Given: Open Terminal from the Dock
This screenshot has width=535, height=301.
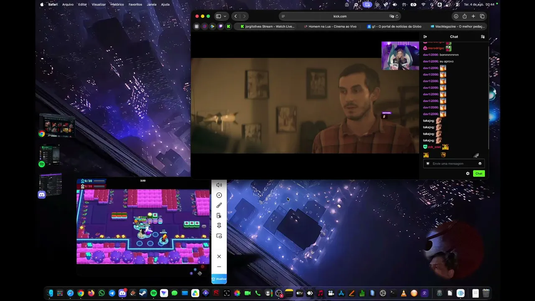Looking at the screenshot, I should click(x=393, y=293).
